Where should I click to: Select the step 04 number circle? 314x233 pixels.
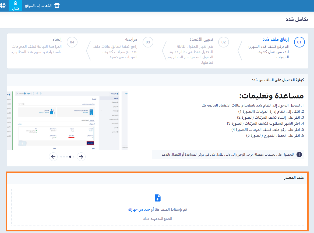click(x=72, y=42)
